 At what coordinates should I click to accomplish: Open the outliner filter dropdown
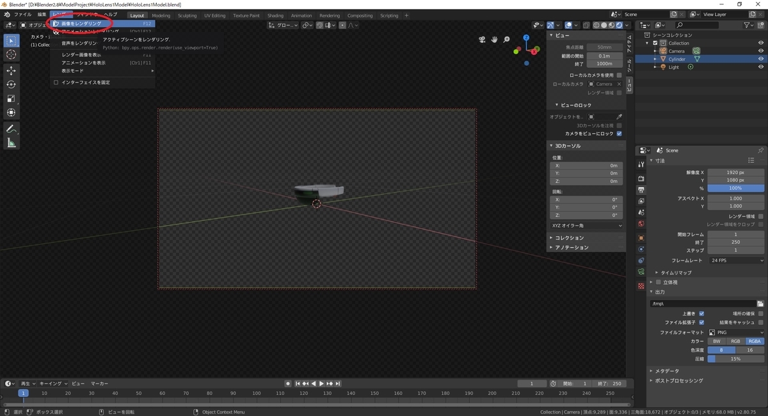coord(749,25)
